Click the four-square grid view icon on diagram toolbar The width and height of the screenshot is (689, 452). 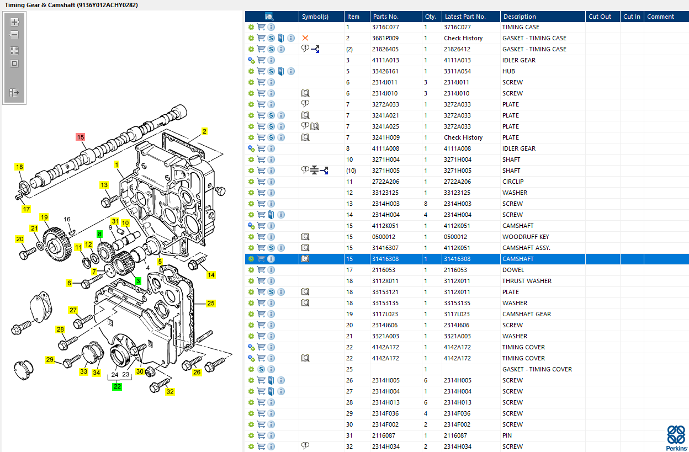(x=14, y=51)
